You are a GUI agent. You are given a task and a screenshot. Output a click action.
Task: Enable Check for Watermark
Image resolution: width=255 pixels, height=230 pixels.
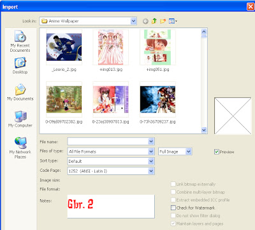click(x=173, y=208)
